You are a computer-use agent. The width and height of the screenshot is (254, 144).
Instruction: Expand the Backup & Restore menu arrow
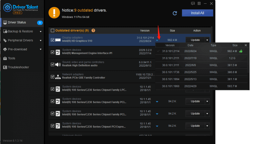(x=41, y=32)
